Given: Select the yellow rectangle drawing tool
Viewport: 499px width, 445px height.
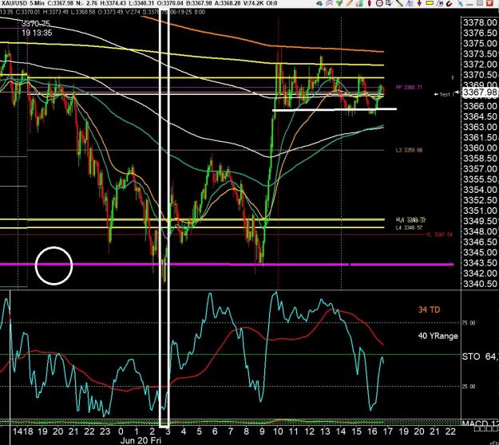Looking at the screenshot, I should (430, 3).
